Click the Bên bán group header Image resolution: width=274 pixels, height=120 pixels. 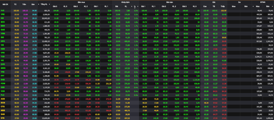click(170, 2)
